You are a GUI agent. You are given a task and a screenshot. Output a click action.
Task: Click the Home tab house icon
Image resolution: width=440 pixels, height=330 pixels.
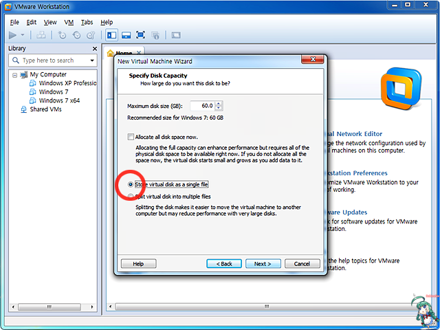tap(110, 53)
